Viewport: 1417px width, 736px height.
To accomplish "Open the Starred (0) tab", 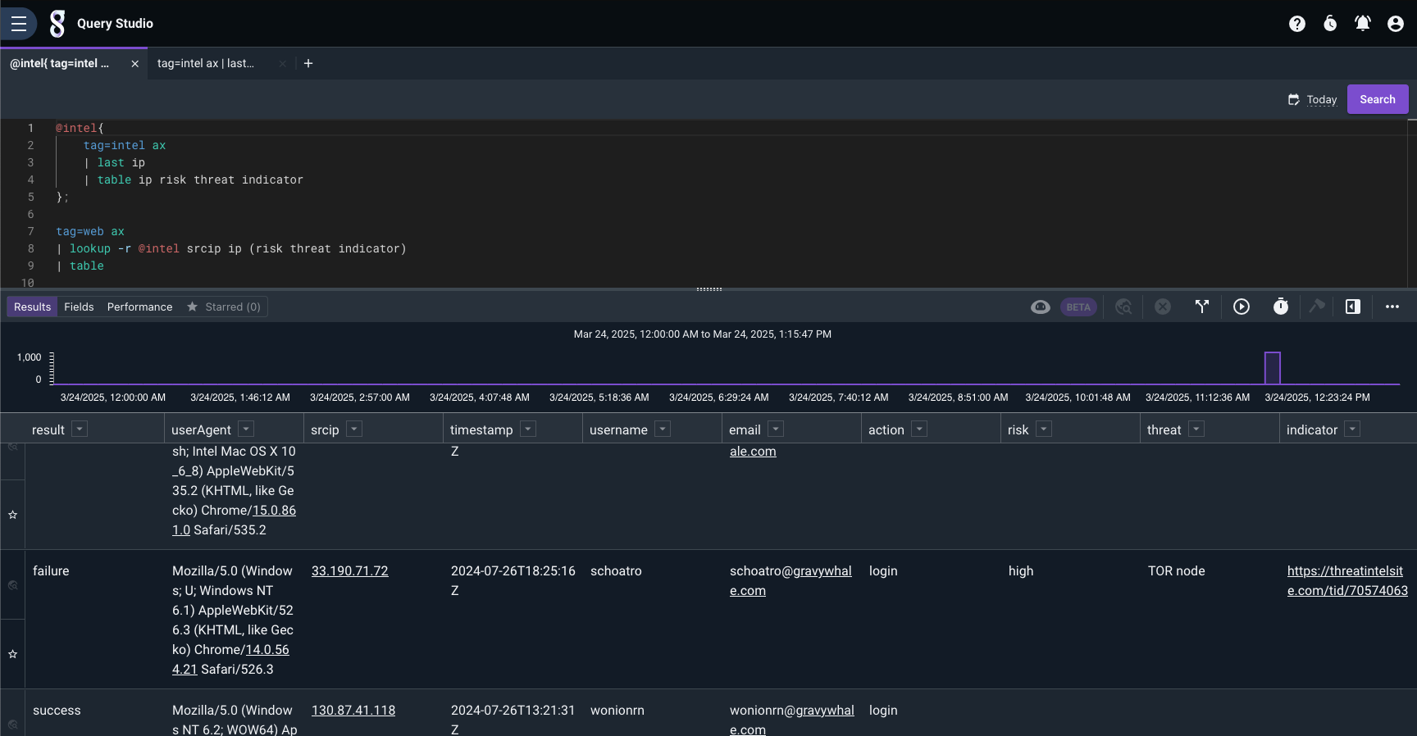I will pyautogui.click(x=224, y=307).
